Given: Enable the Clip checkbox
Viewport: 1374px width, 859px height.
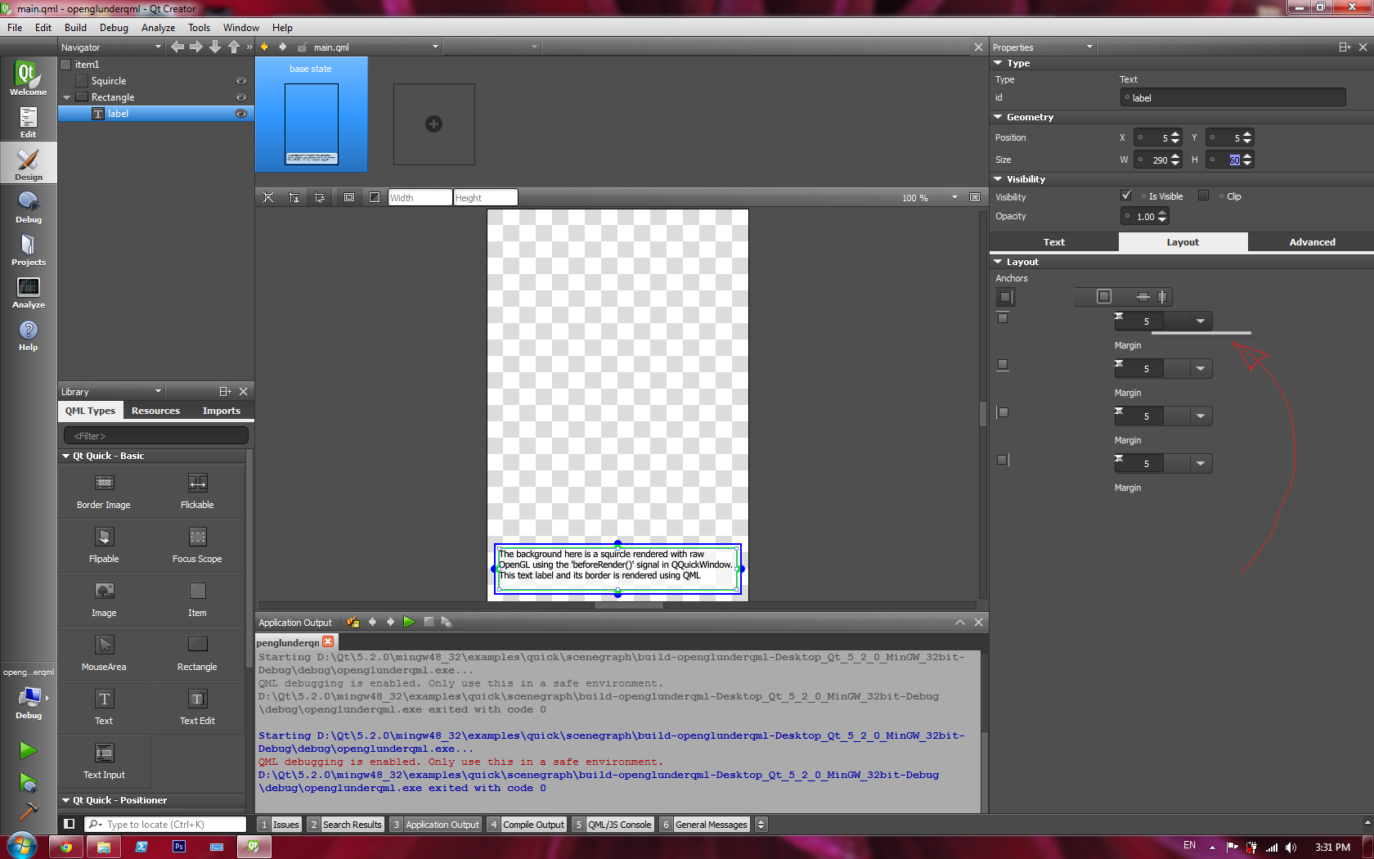Looking at the screenshot, I should pyautogui.click(x=1203, y=196).
